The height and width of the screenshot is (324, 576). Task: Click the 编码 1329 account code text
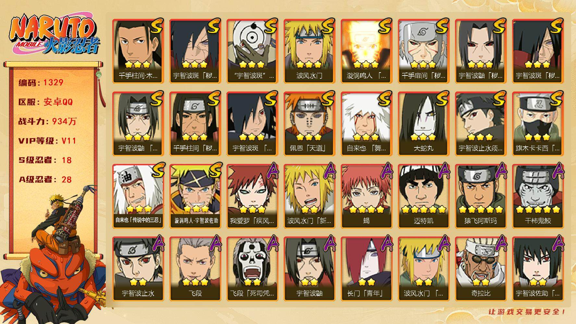coord(41,82)
